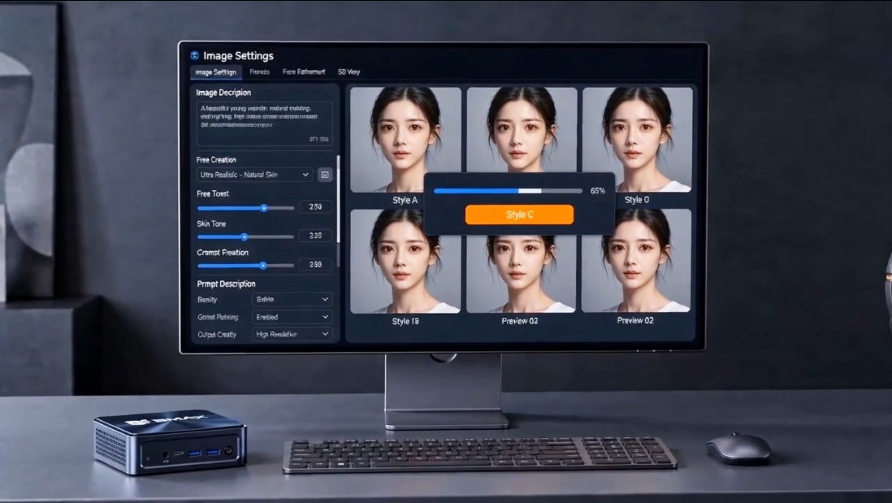Select the Style 1B portrait thumbnail
This screenshot has height=503, width=892.
pos(405,261)
